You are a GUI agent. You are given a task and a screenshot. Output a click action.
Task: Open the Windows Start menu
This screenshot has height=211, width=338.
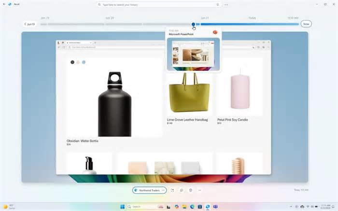122,207
